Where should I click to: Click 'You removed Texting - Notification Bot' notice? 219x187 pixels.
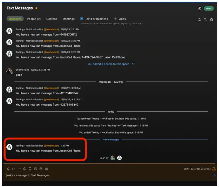pyautogui.click(x=111, y=119)
